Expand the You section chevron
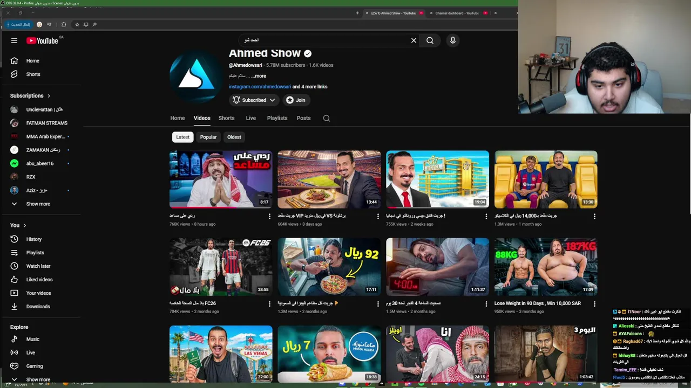This screenshot has height=388, width=691. click(25, 225)
